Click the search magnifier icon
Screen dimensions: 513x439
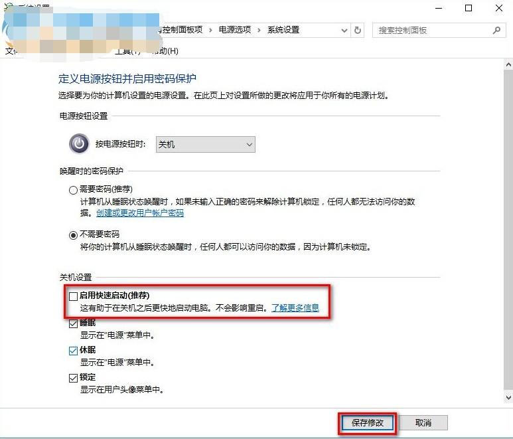[x=496, y=30]
